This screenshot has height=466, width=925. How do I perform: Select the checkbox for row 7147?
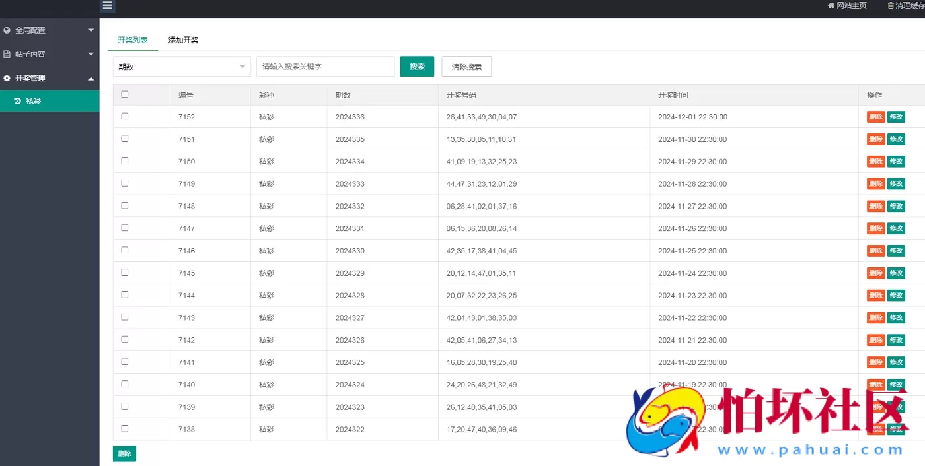[125, 228]
